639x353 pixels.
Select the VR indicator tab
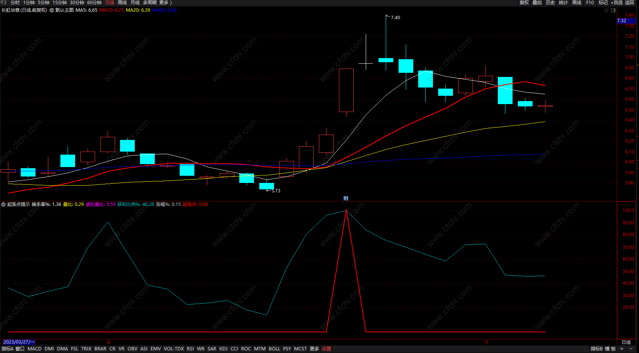click(x=122, y=349)
